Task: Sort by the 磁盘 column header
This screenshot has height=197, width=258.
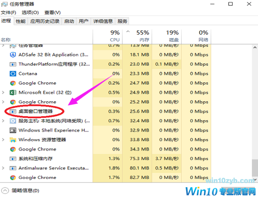Action: pos(167,37)
